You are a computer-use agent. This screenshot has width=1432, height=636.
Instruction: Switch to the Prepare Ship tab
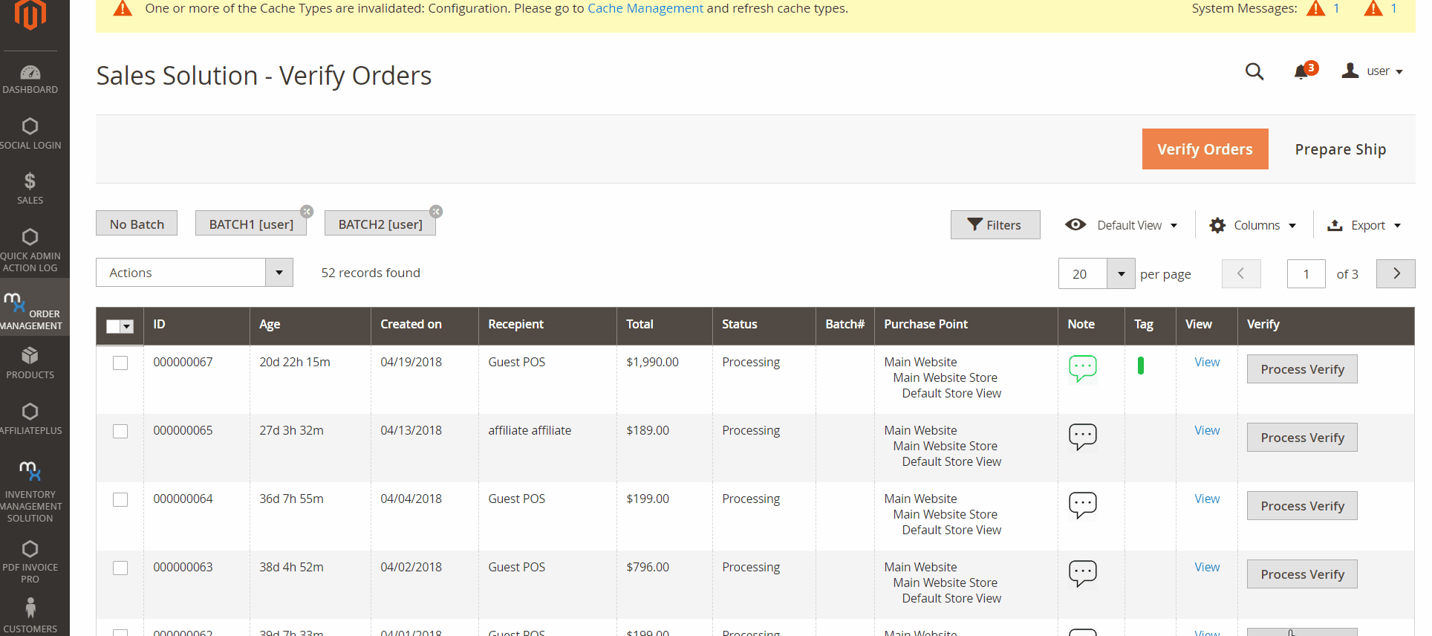(x=1340, y=149)
